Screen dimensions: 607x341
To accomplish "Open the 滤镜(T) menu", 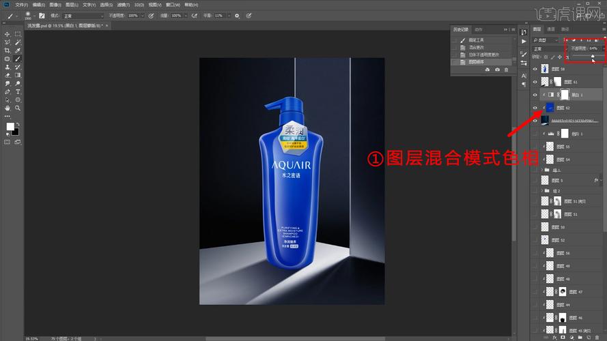I will pyautogui.click(x=124, y=5).
